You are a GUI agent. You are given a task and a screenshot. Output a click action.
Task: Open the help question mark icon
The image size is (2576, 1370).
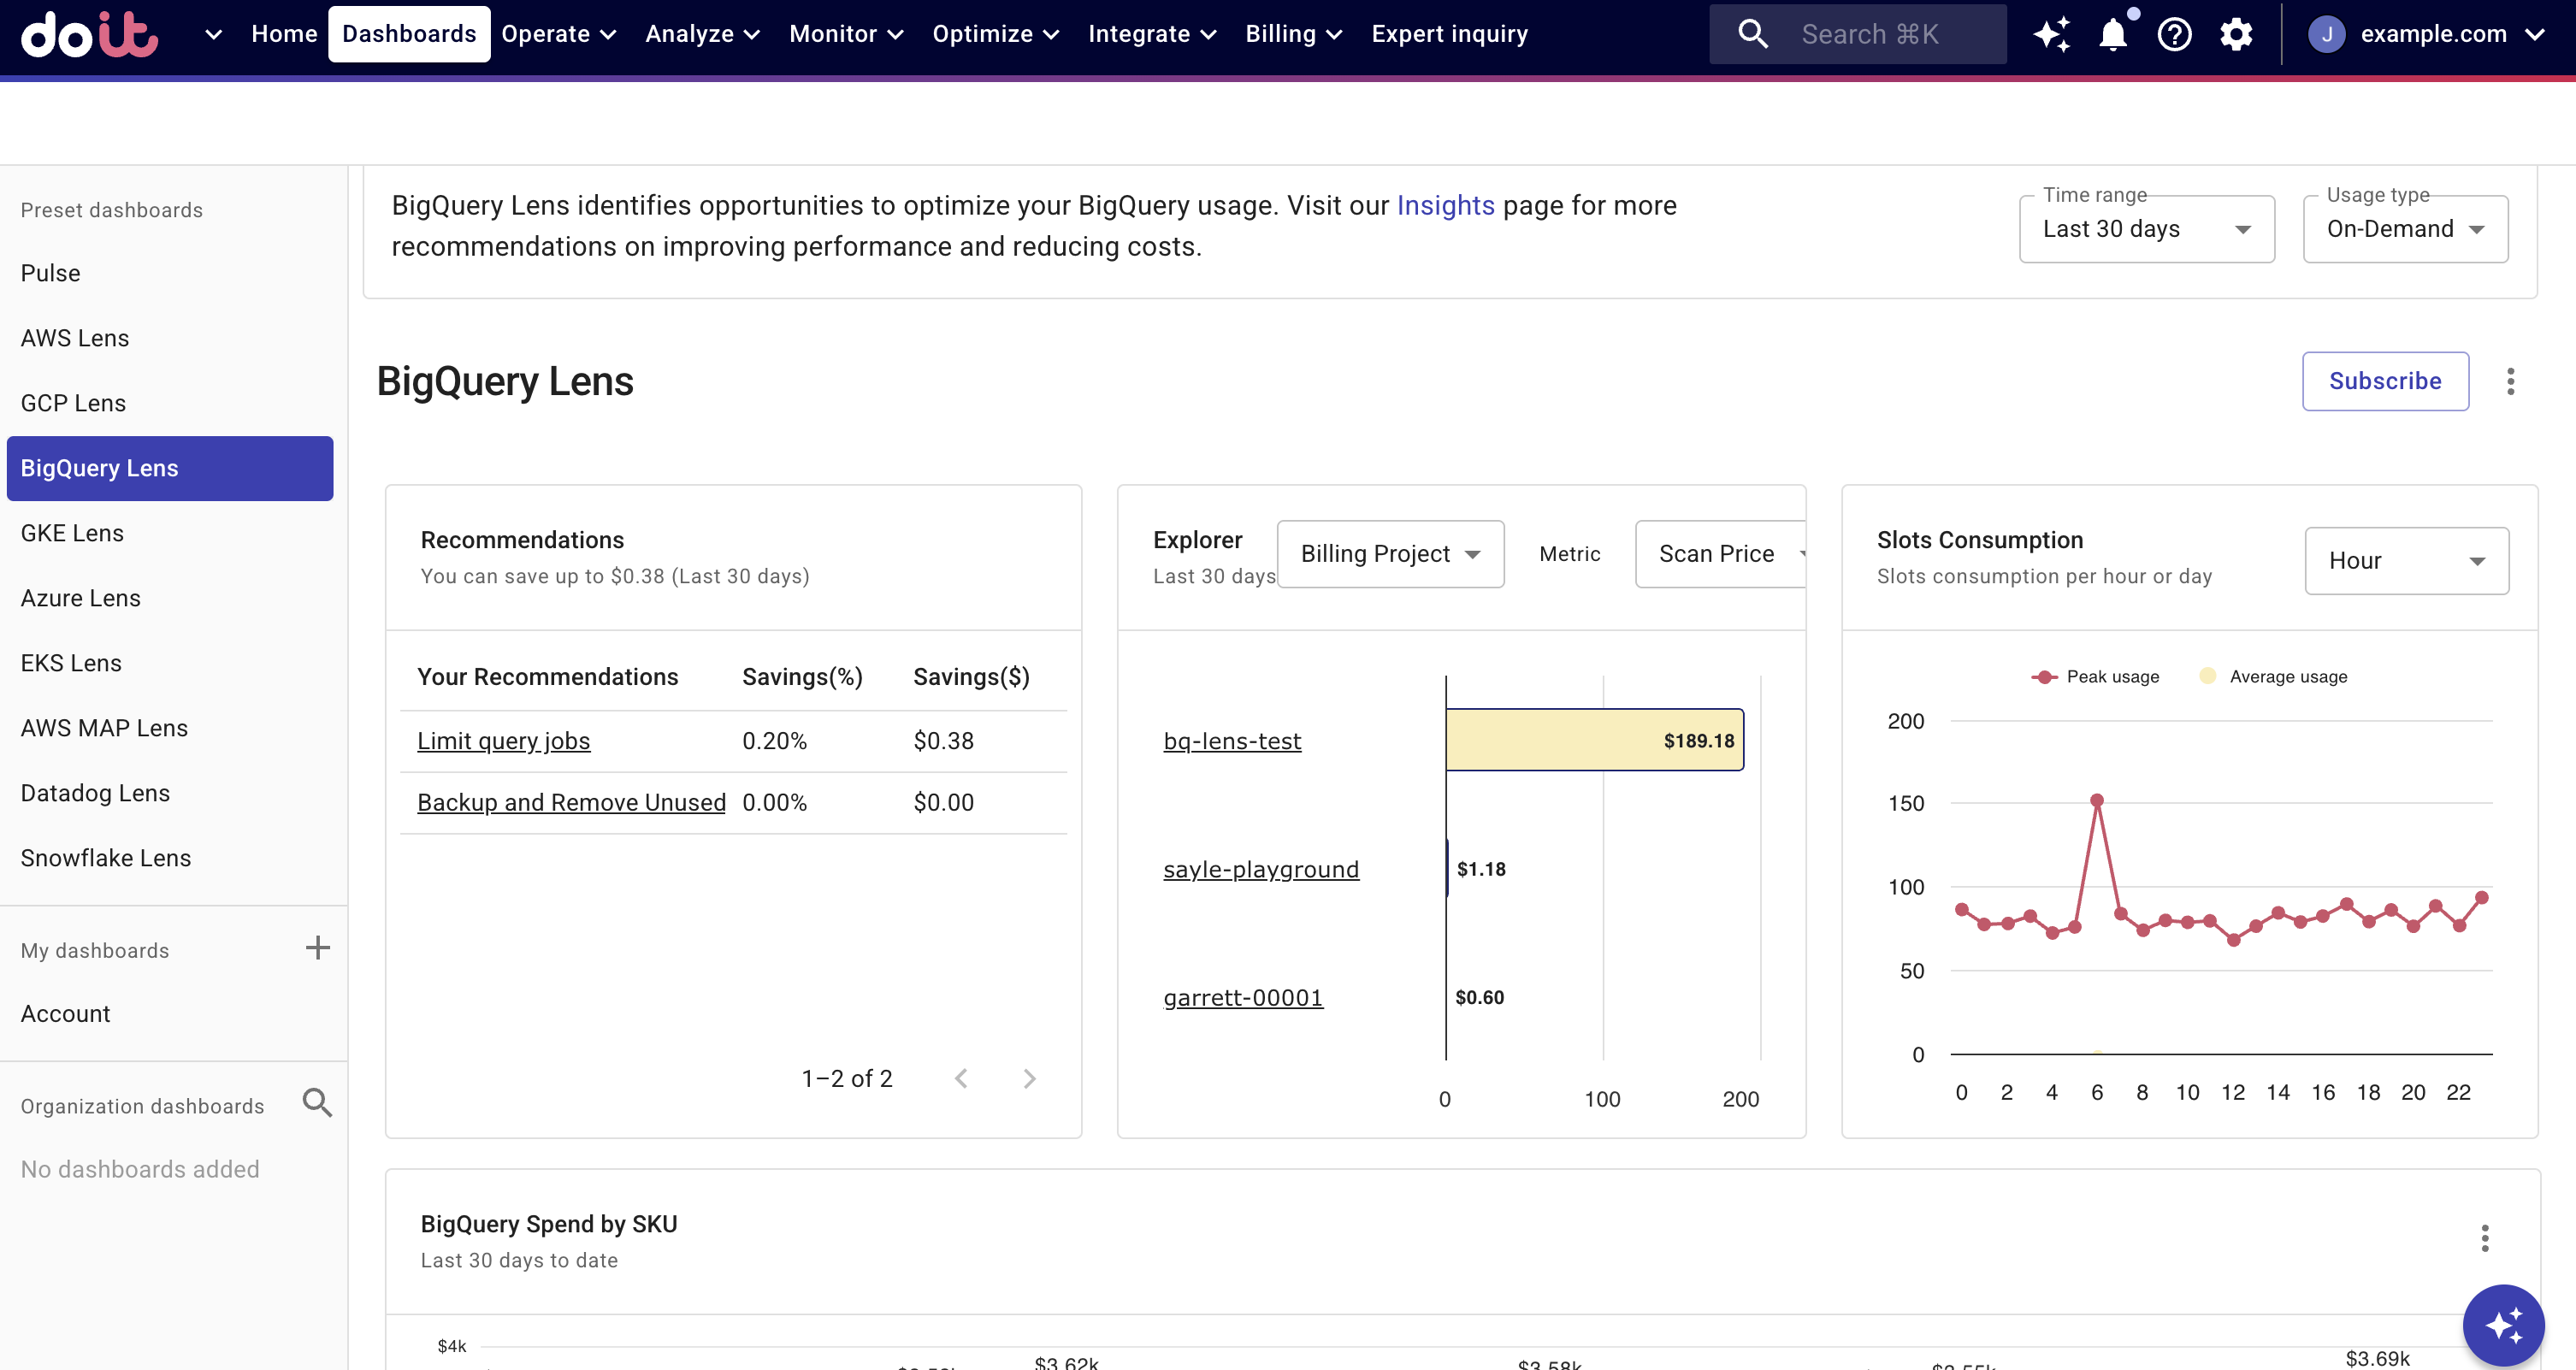tap(2174, 34)
